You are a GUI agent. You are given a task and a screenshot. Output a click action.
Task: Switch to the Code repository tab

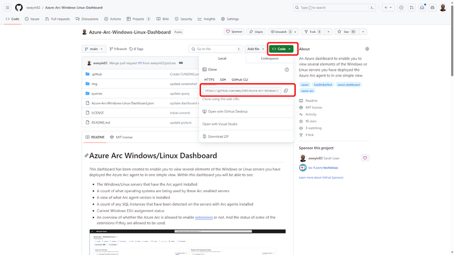pos(12,19)
